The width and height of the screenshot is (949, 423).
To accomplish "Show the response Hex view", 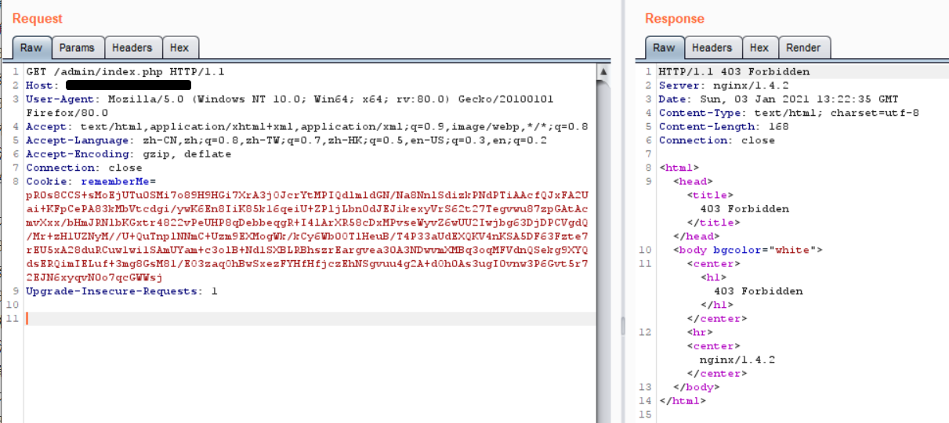I will tap(759, 48).
